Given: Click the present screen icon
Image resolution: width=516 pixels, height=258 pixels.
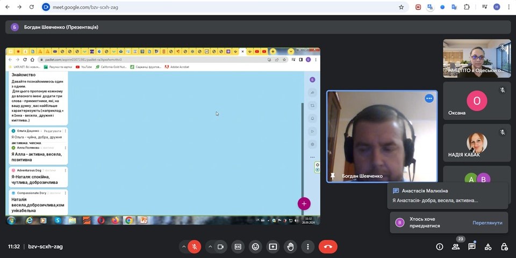Looking at the screenshot, I should tap(273, 247).
